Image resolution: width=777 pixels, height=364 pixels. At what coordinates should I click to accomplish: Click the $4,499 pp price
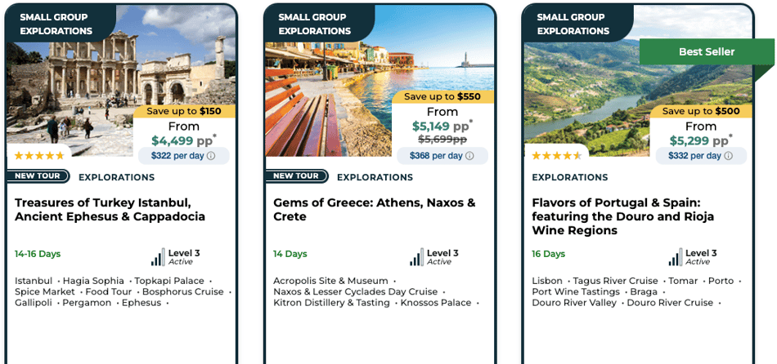tap(183, 140)
